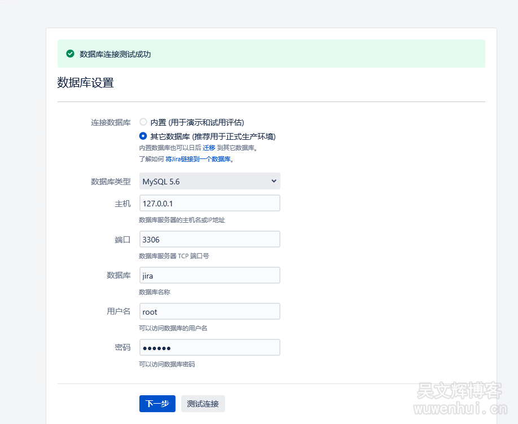Click the 用户名 field containing root
518x424 pixels.
point(209,311)
